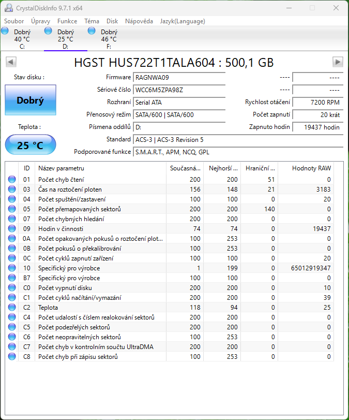The height and width of the screenshot is (420, 349).
Task: Click status icon for row ID 10
Action: pos(12,268)
